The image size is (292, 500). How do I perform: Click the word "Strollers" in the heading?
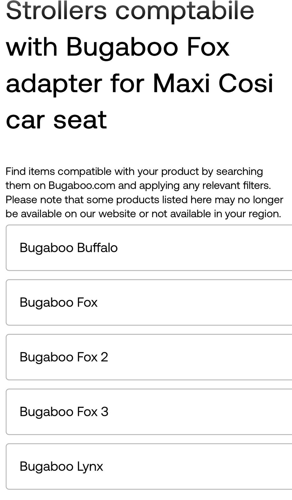[x=56, y=11]
